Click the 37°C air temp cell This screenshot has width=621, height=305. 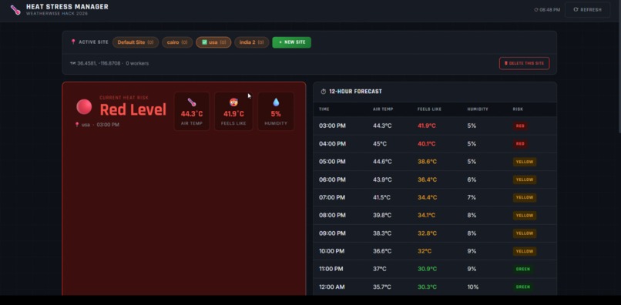point(380,269)
